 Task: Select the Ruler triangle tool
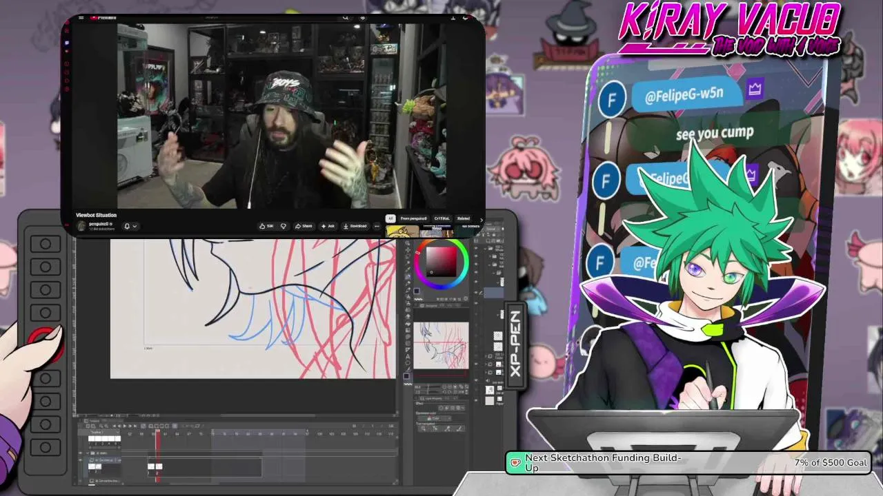click(408, 350)
